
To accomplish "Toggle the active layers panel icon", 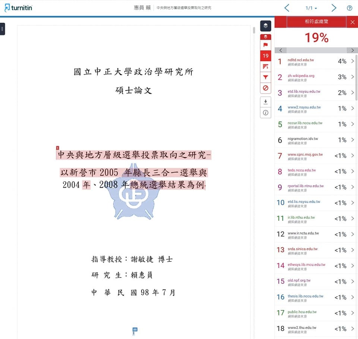I will point(266,26).
